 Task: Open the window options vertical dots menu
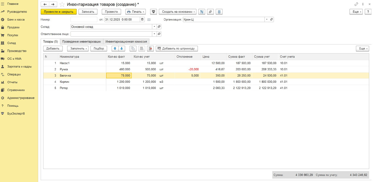363,4
